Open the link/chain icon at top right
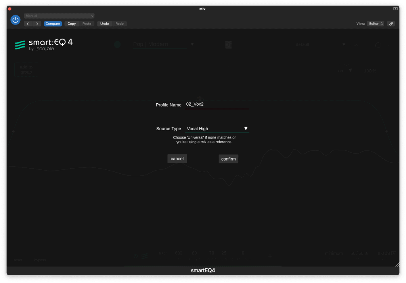The height and width of the screenshot is (283, 406). click(391, 23)
